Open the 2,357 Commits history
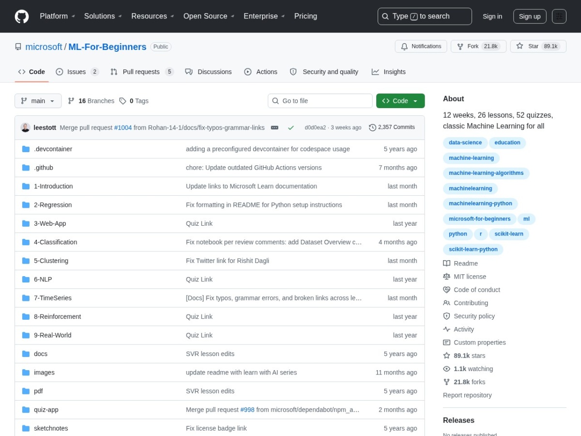581x436 pixels. pos(392,127)
